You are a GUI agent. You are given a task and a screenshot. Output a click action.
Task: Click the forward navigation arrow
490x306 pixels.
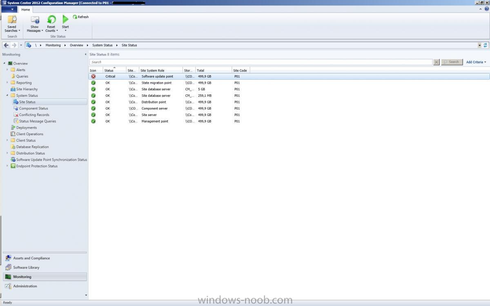pos(14,45)
